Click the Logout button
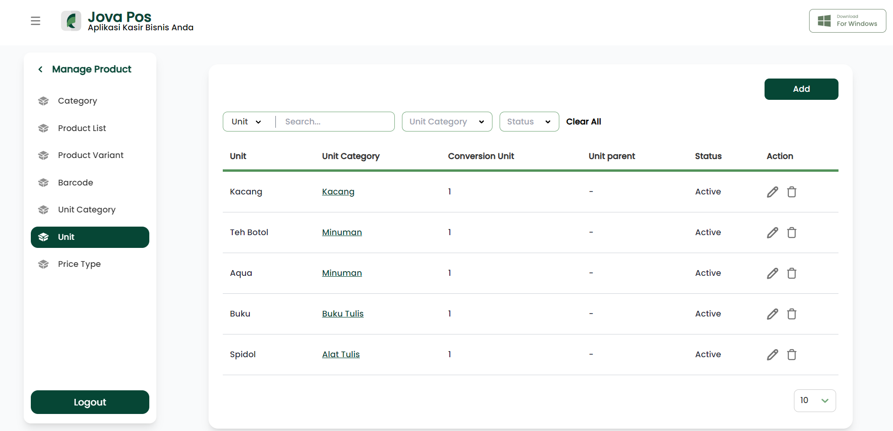Screen dimensions: 893x431 click(90, 402)
